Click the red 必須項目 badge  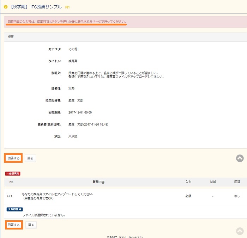[x=13, y=174]
